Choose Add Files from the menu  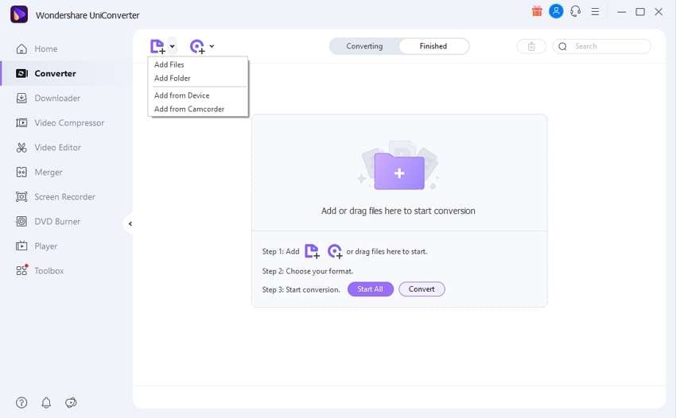(x=169, y=64)
